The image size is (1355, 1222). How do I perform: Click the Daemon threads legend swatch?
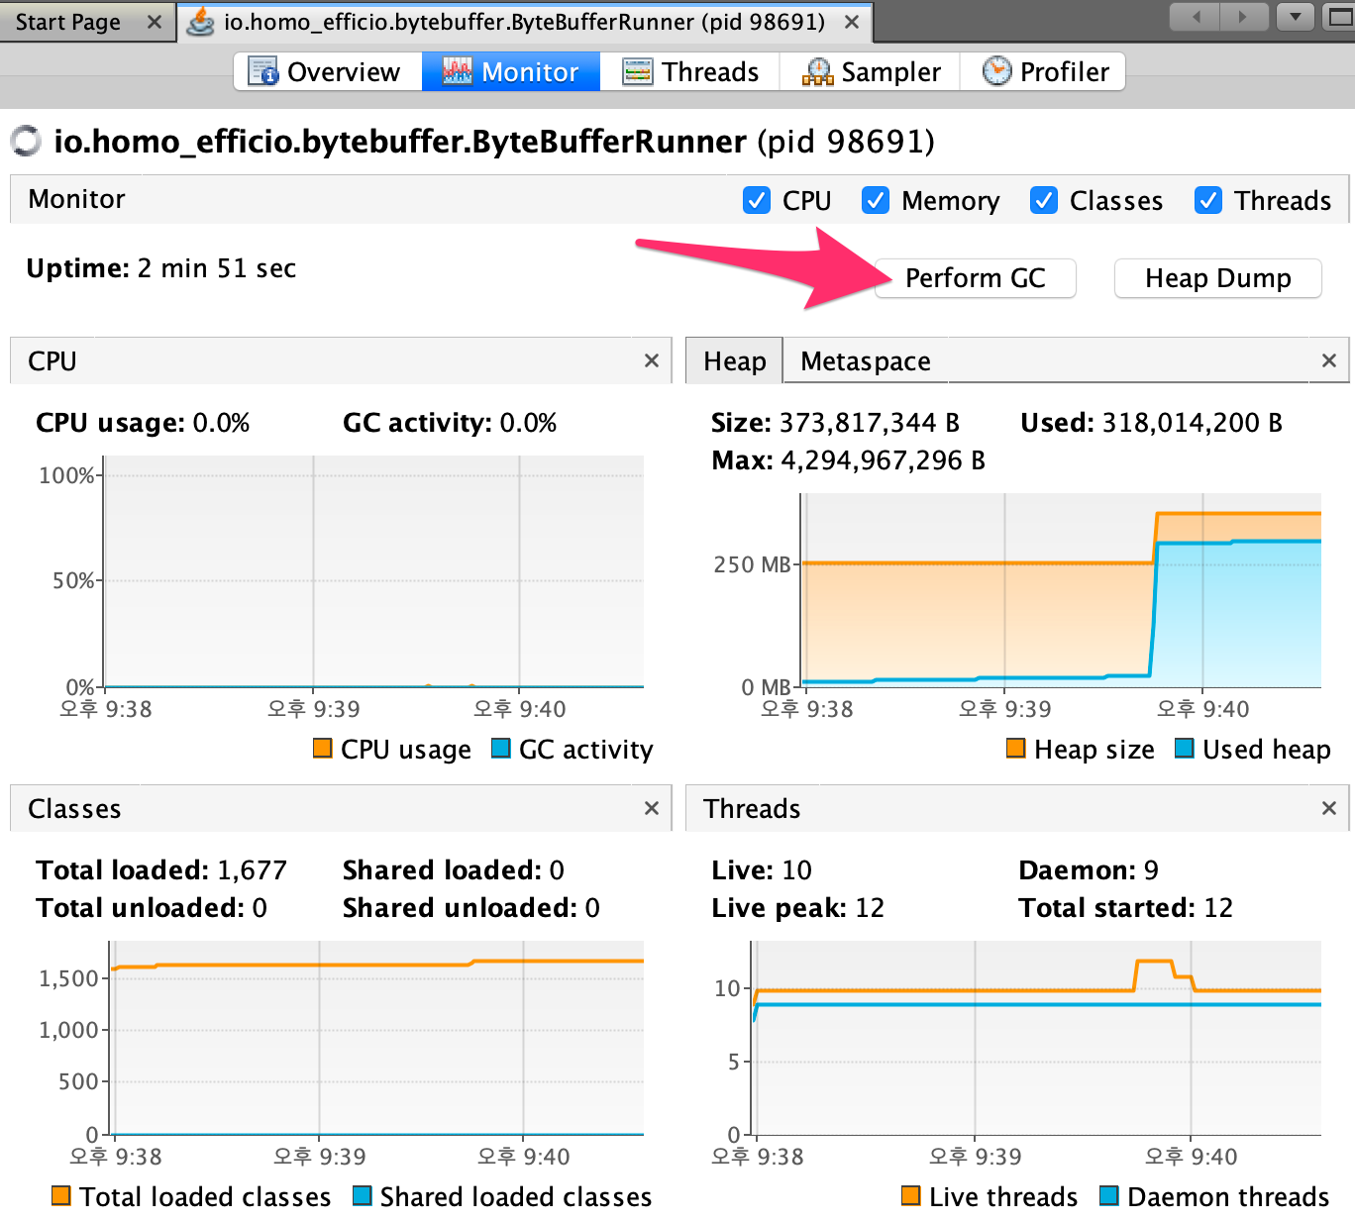coord(1109,1195)
